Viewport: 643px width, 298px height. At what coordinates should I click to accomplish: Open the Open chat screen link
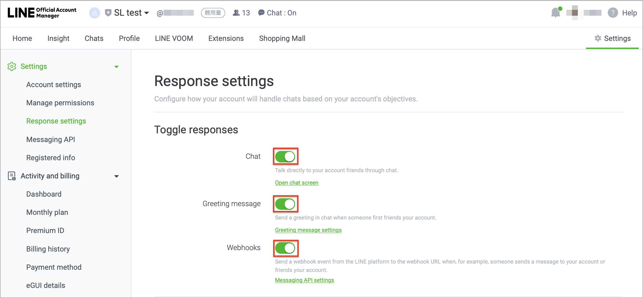click(297, 183)
